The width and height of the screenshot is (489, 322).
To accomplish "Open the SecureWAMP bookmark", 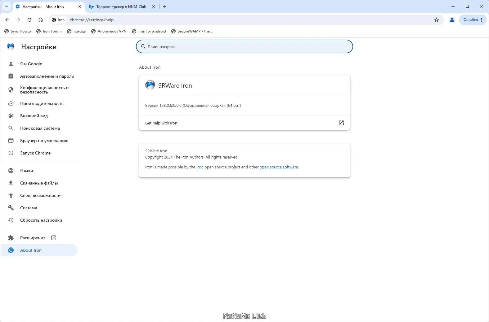I will 192,31.
